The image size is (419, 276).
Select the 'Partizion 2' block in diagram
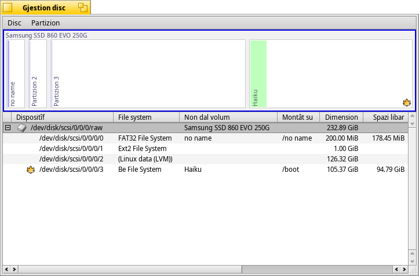coord(38,74)
